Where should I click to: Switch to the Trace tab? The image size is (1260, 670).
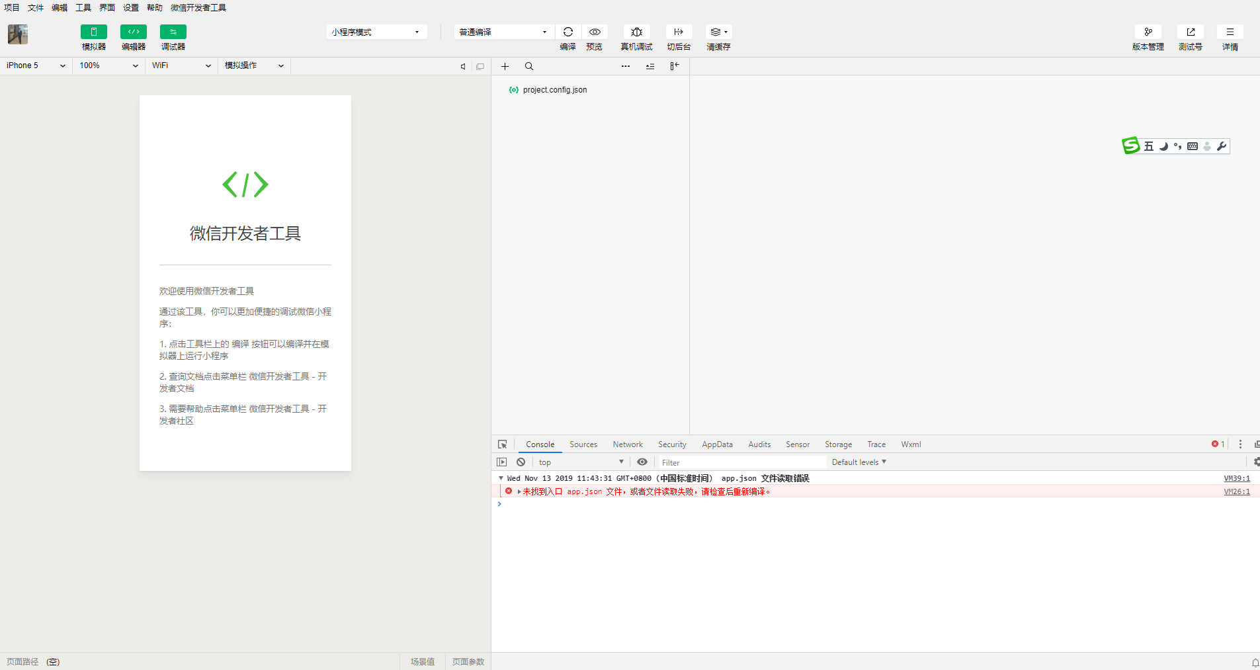point(876,444)
